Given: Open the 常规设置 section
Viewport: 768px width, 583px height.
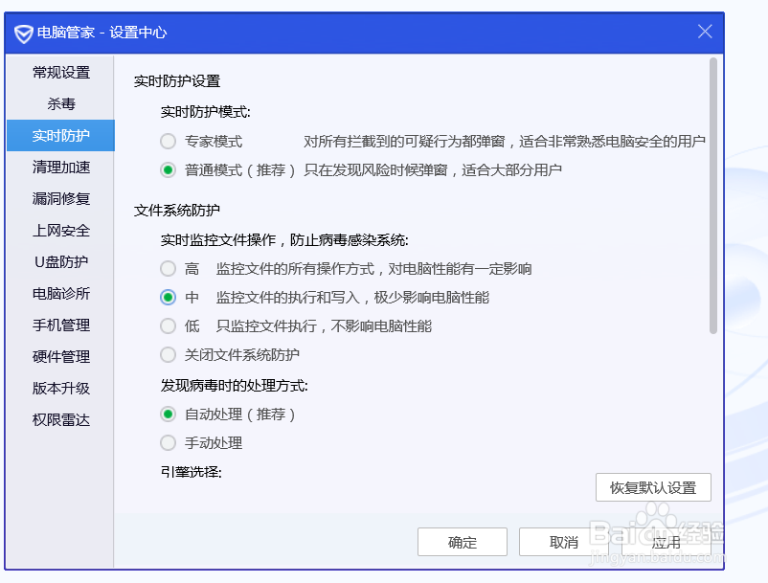Looking at the screenshot, I should pyautogui.click(x=61, y=73).
